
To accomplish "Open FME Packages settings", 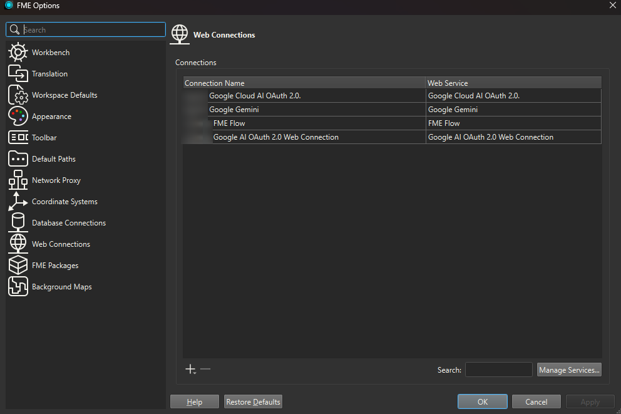I will click(x=55, y=266).
